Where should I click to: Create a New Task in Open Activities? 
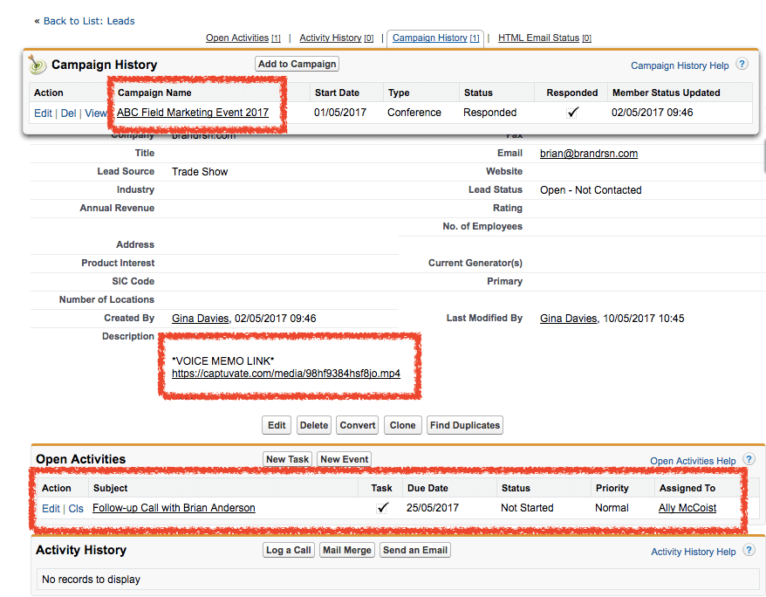click(287, 459)
